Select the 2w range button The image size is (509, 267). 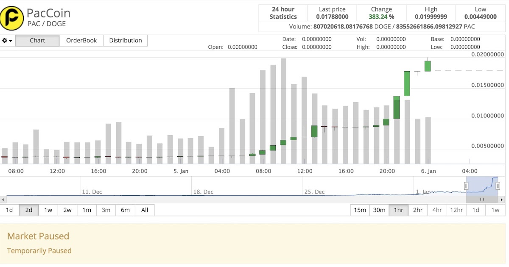pos(67,210)
